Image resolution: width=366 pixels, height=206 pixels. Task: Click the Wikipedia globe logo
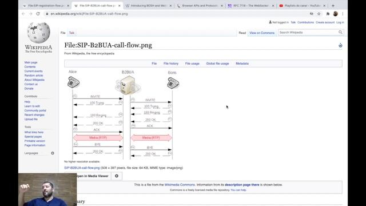pos(38,33)
